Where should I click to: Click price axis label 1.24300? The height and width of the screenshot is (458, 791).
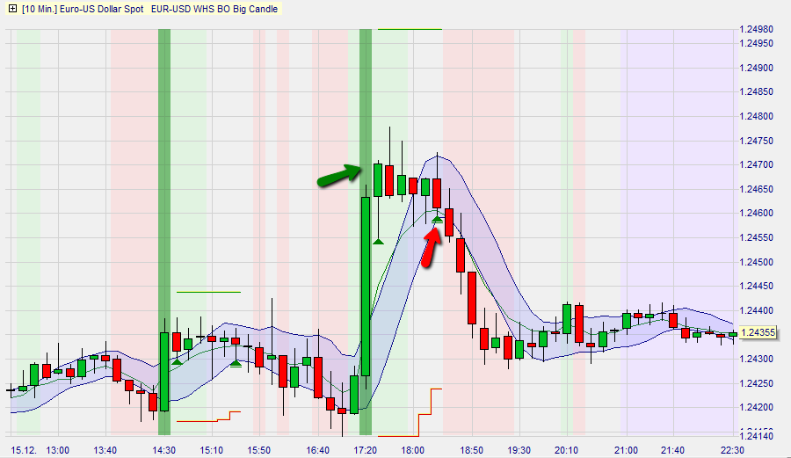[756, 360]
